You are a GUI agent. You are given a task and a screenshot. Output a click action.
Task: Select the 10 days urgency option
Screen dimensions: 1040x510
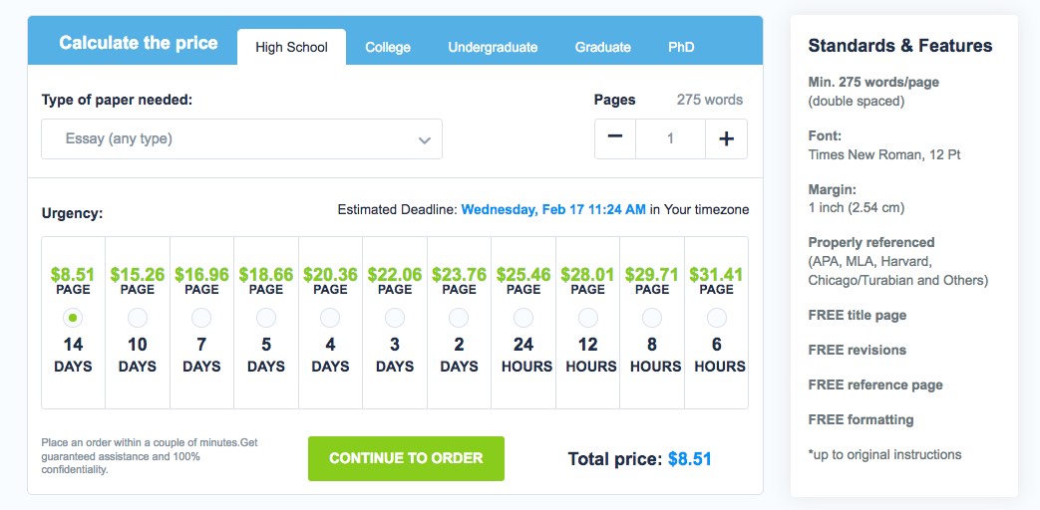(138, 318)
